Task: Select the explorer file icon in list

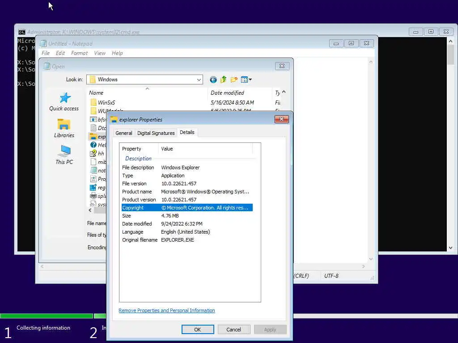Action: point(93,136)
